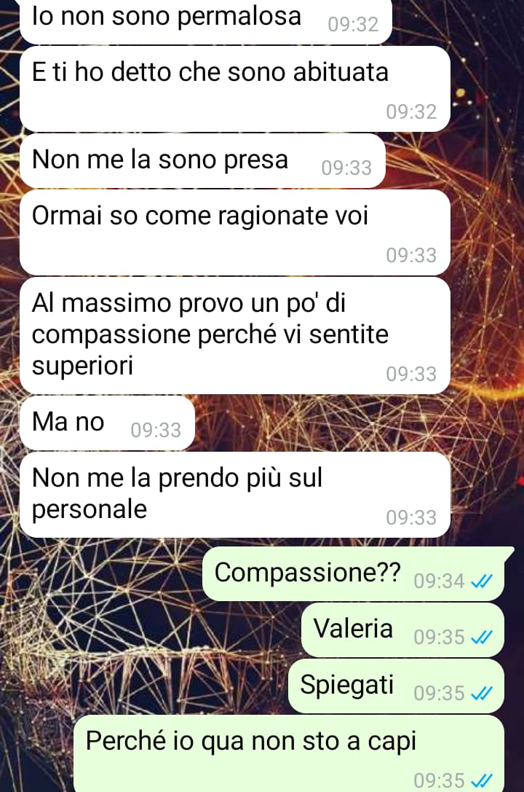Tap the sent message 'Spiegati'
Image resolution: width=524 pixels, height=792 pixels.
[396, 686]
